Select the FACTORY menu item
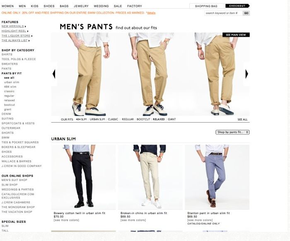This screenshot has height=241, width=290. (x=135, y=6)
